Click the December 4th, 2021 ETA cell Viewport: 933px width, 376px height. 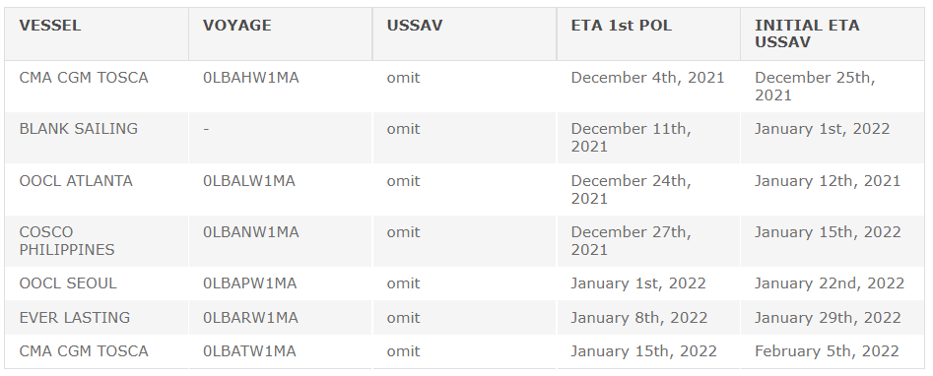coord(648,87)
